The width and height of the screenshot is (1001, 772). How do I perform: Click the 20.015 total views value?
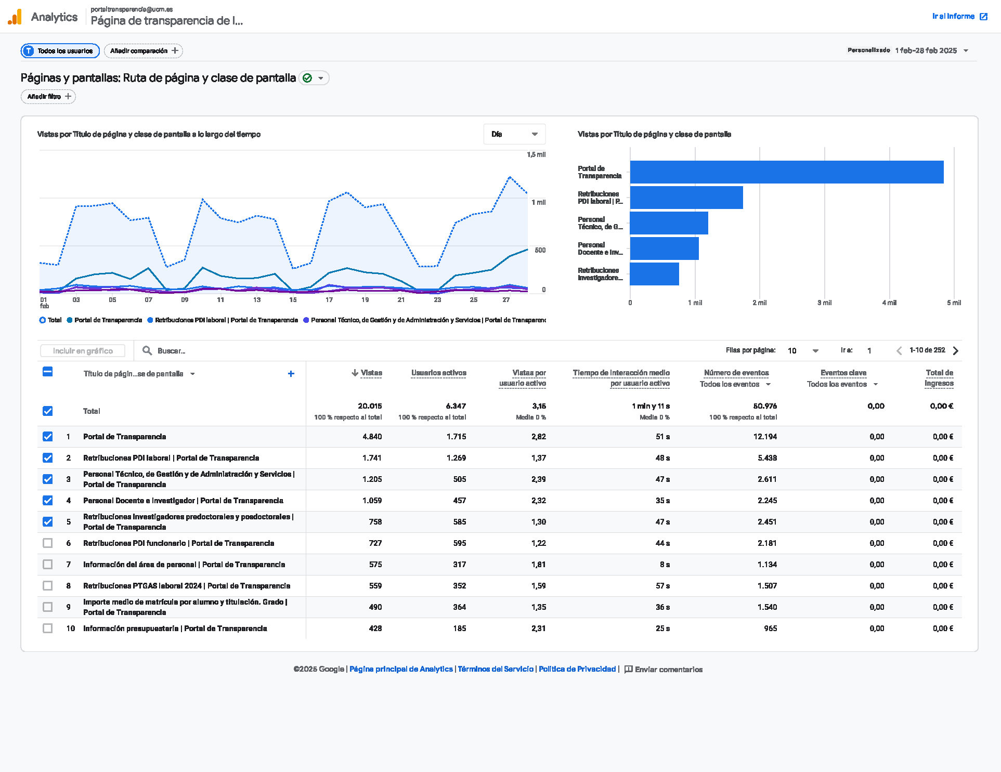click(x=370, y=406)
